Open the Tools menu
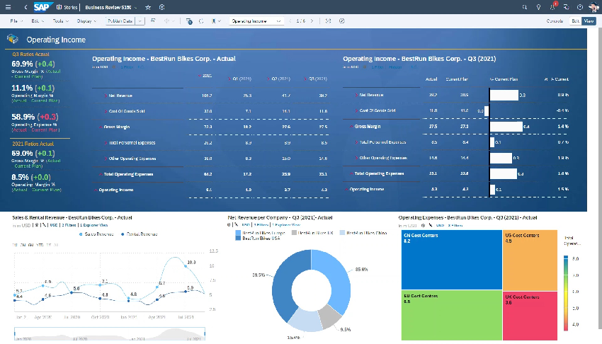Viewport: 602px width, 344px height. pyautogui.click(x=59, y=21)
